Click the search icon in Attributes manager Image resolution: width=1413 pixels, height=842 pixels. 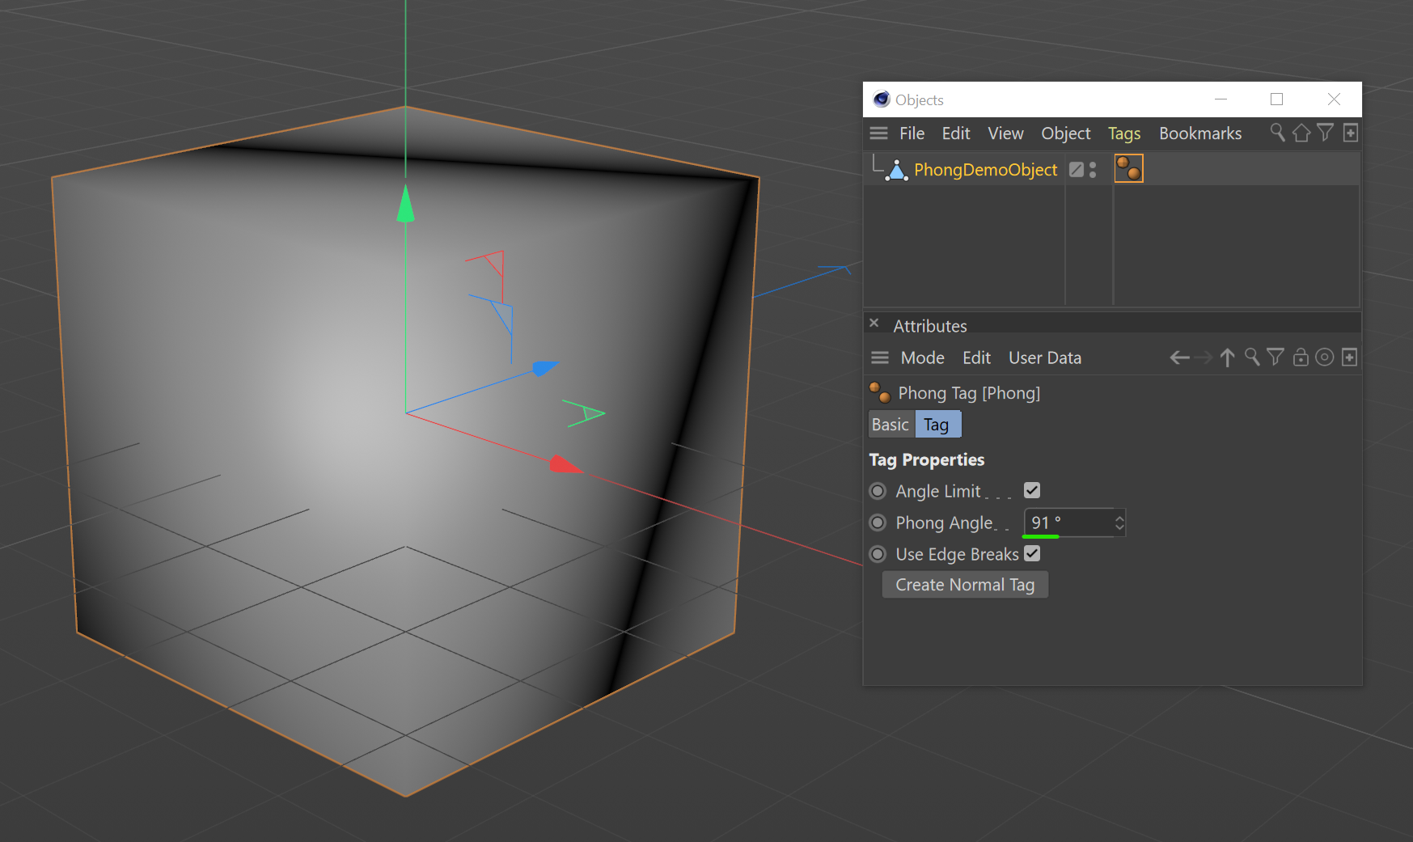click(x=1252, y=357)
